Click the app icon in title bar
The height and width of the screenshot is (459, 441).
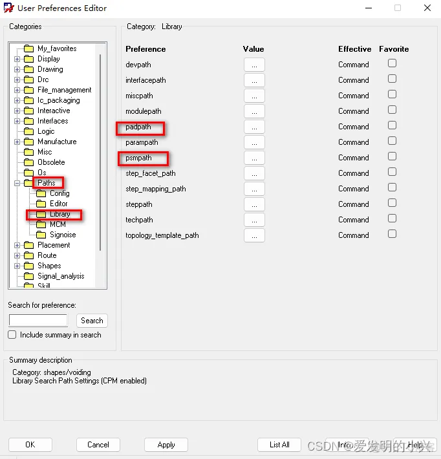click(x=9, y=8)
